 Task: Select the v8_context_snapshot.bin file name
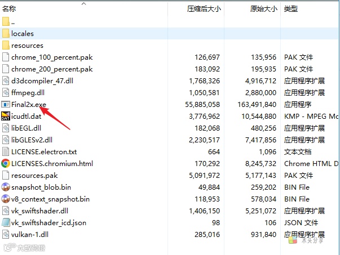point(51,199)
